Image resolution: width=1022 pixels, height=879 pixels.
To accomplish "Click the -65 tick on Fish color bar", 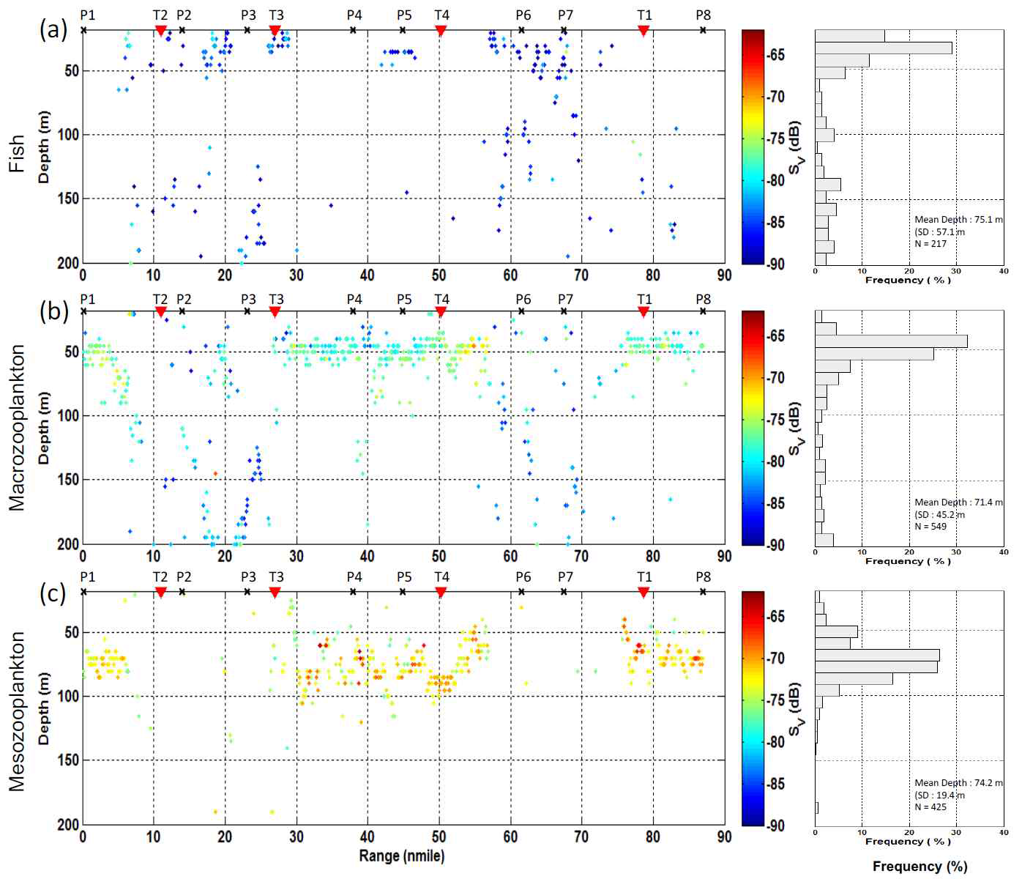I will (775, 55).
